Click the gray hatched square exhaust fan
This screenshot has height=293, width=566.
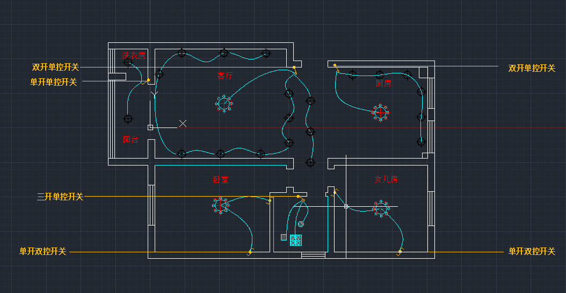[x=284, y=237]
